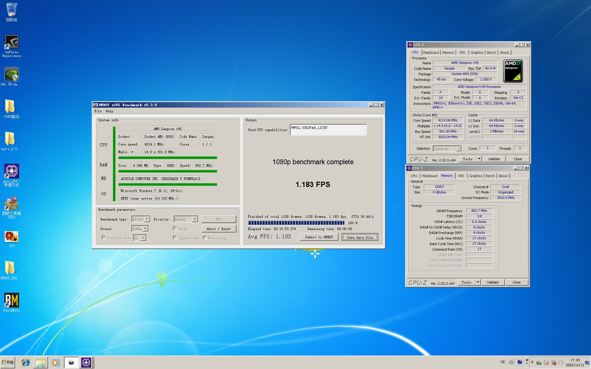Launch Internet Explorer from taskbar
591x369 pixels.
click(x=26, y=363)
